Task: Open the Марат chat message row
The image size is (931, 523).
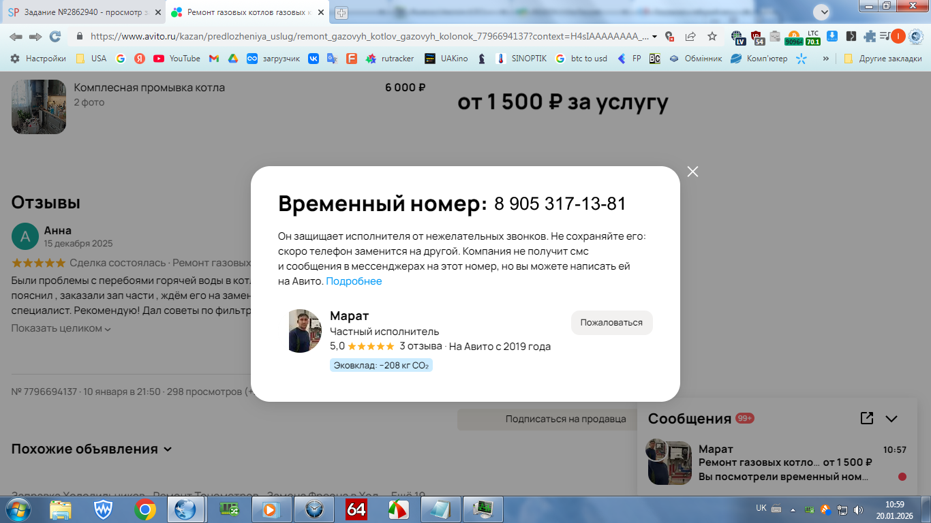Action: (x=777, y=463)
